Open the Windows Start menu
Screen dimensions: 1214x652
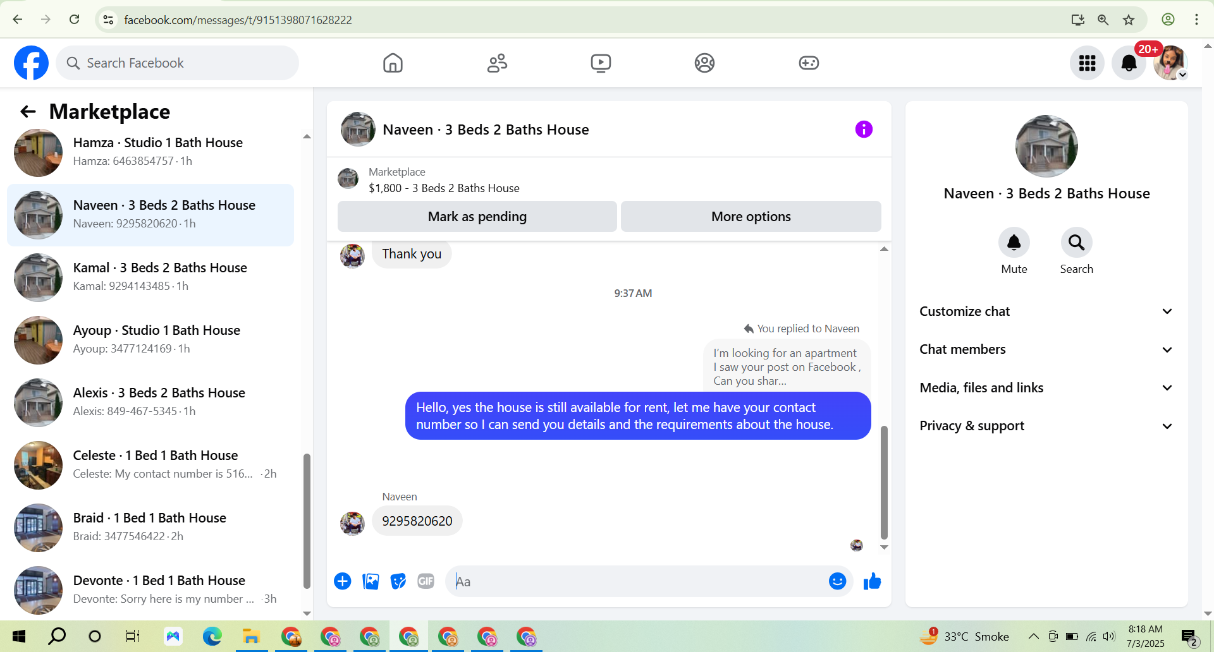click(x=19, y=636)
